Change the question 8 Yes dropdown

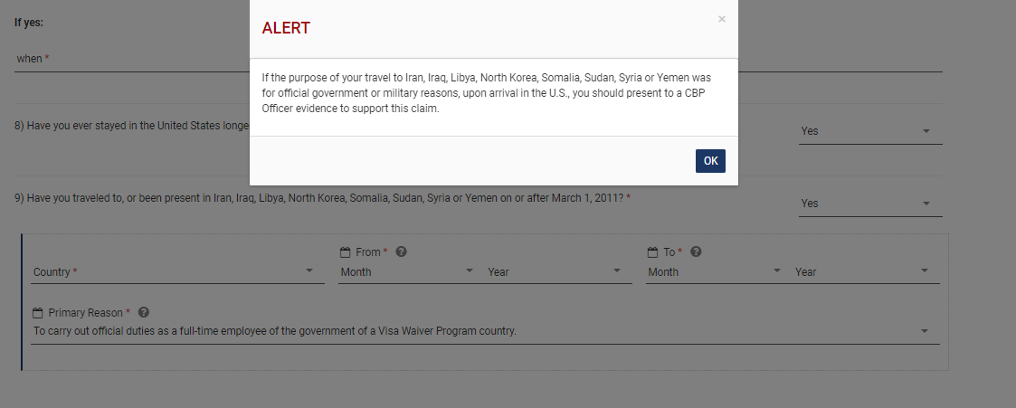point(870,131)
